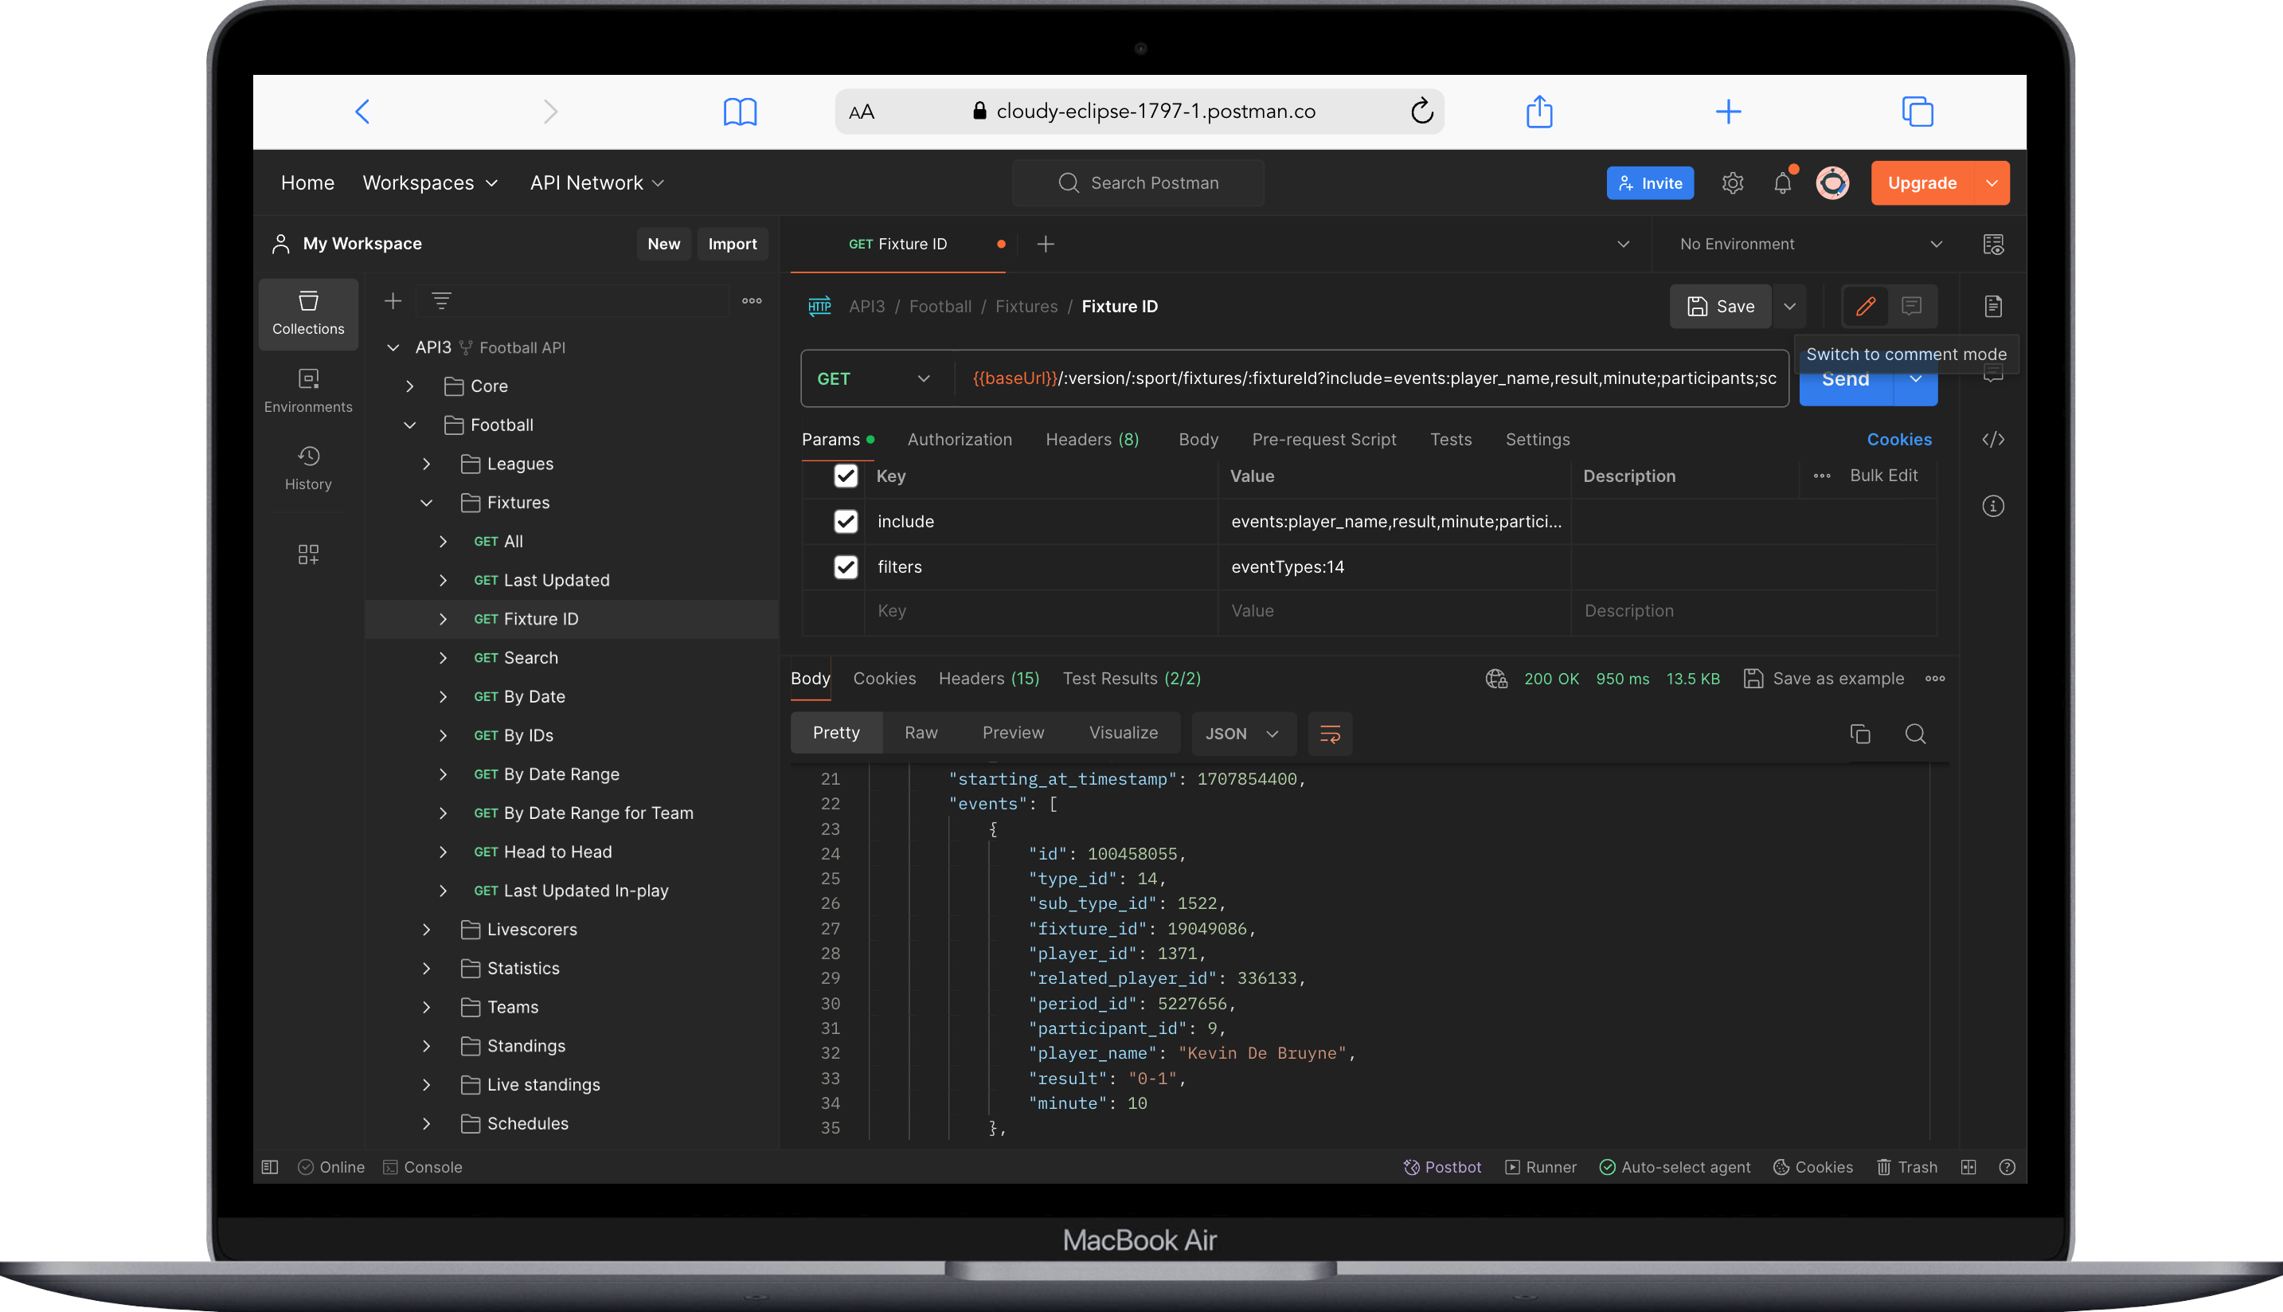Uncheck the include parameter

[845, 522]
